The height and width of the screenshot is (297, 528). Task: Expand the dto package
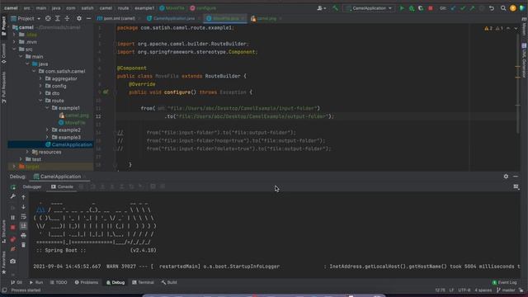click(x=40, y=93)
